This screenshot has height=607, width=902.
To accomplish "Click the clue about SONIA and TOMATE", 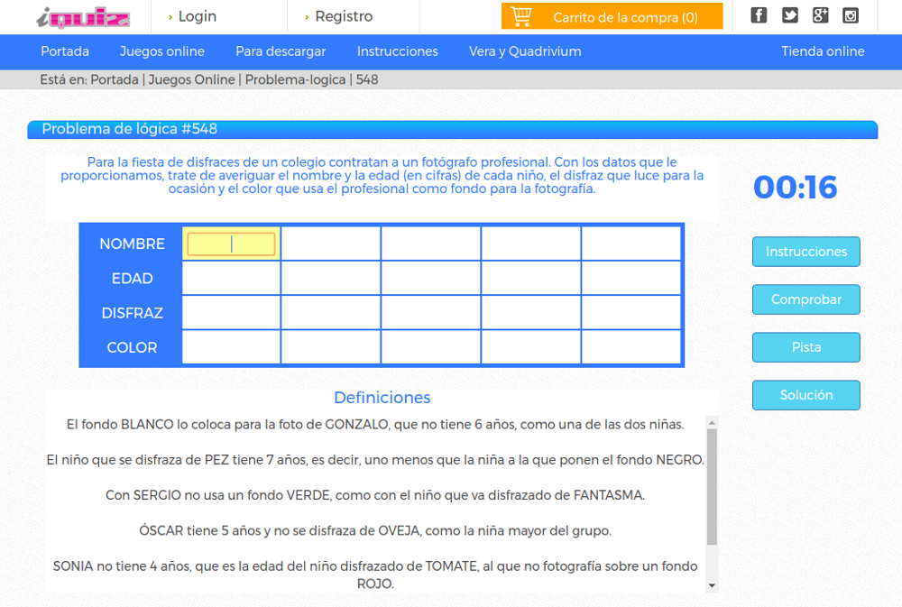I will 375,575.
